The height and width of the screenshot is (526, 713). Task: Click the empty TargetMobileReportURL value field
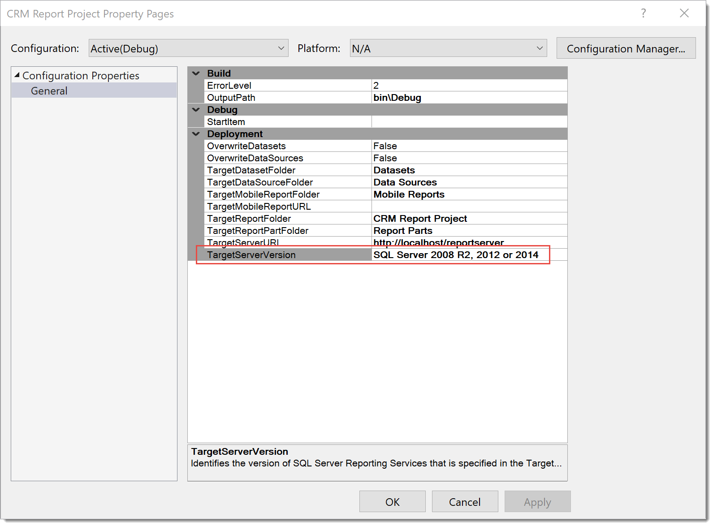click(470, 206)
